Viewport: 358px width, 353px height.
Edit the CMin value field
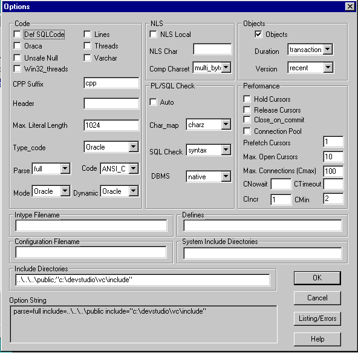coord(333,199)
